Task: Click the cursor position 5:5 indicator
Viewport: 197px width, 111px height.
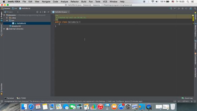Action: [175, 101]
